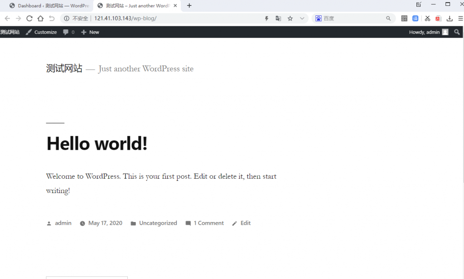Open the 1 Comment link
This screenshot has width=464, height=279.
click(208, 223)
